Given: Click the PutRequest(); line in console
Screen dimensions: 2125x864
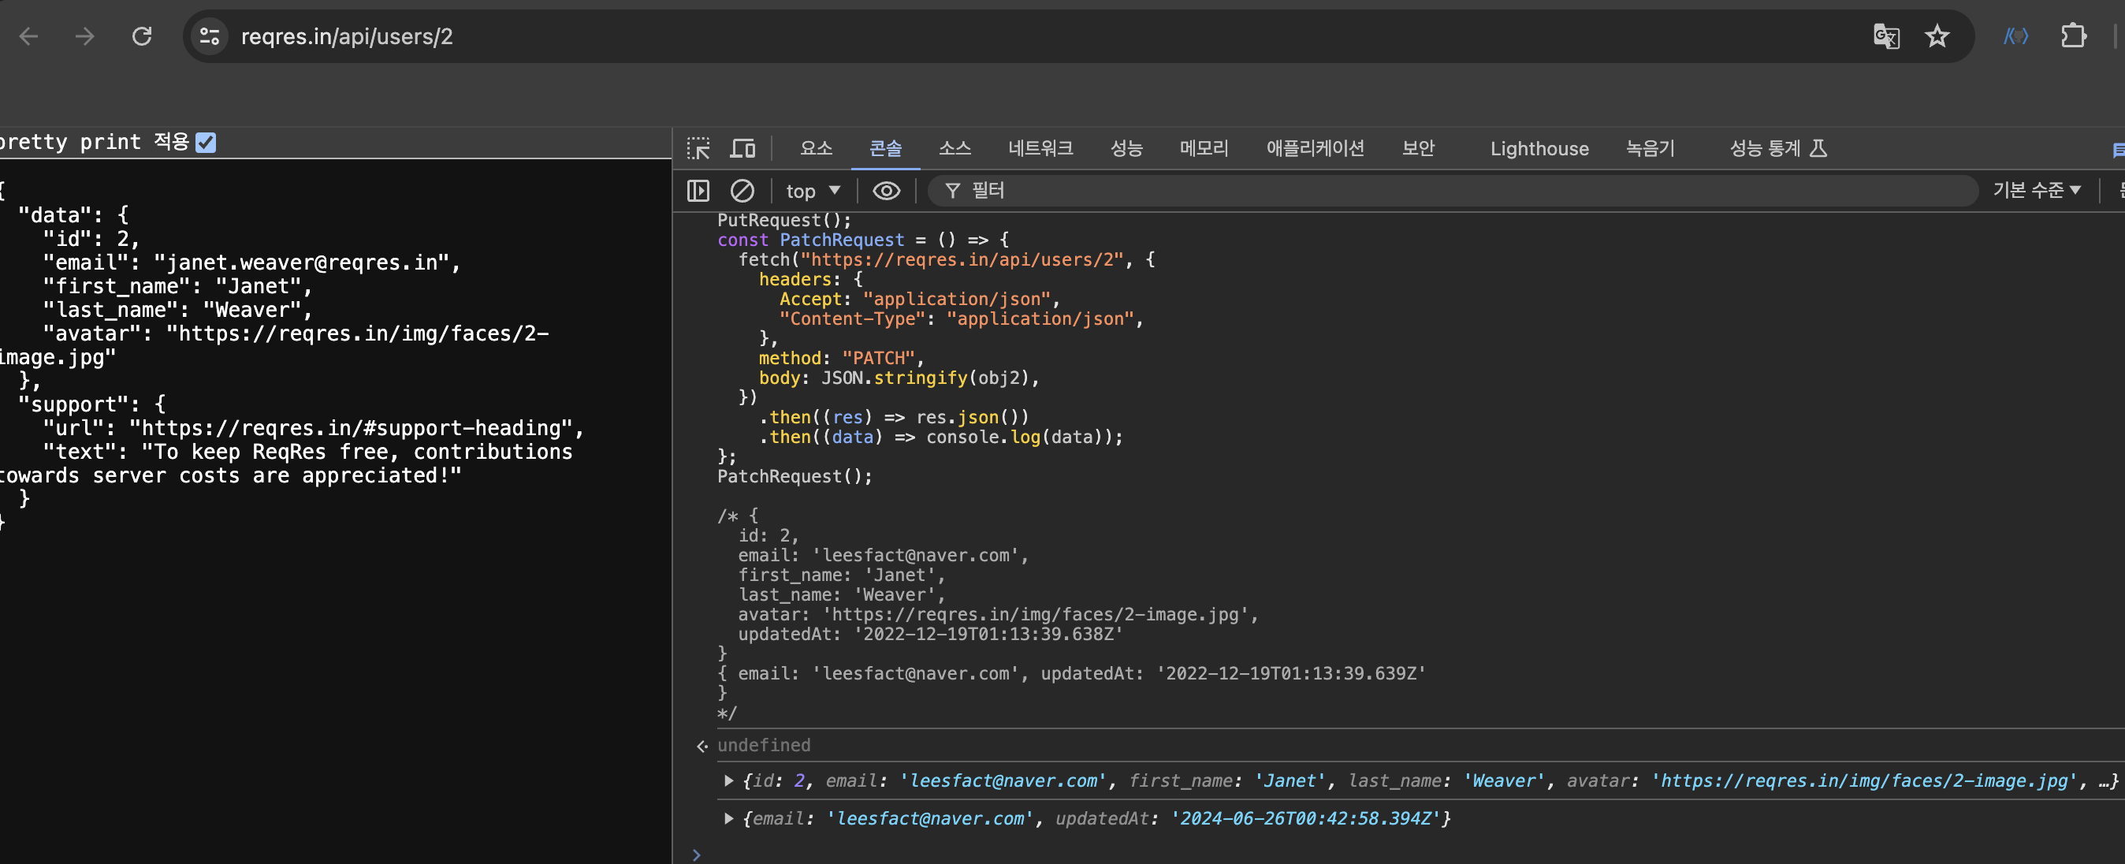Looking at the screenshot, I should [783, 220].
